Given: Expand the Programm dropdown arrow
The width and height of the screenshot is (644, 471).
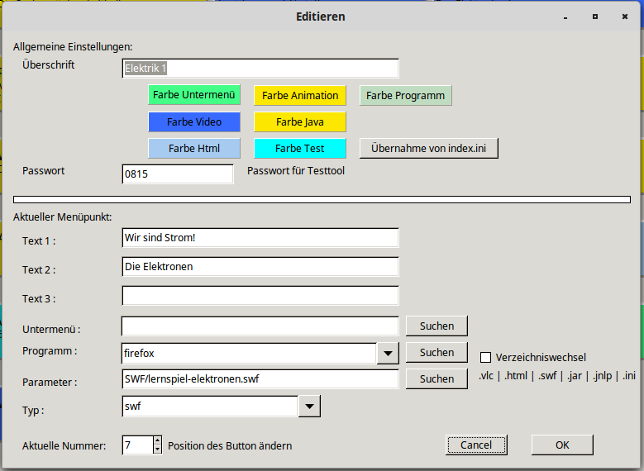Looking at the screenshot, I should pyautogui.click(x=388, y=353).
